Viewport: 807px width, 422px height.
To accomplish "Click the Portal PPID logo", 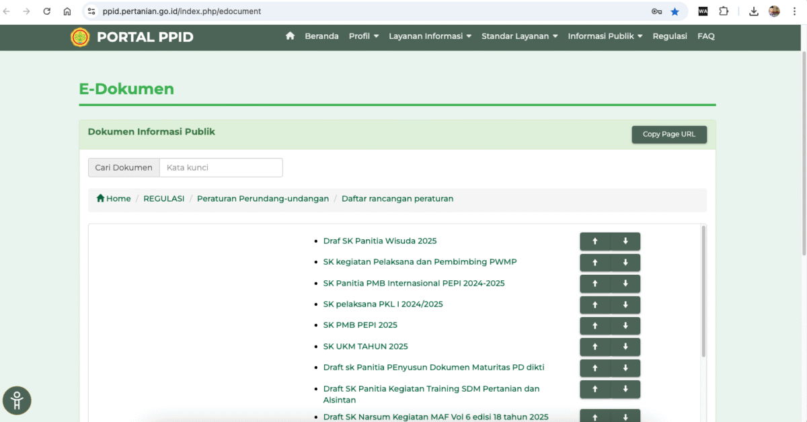I will (x=80, y=37).
